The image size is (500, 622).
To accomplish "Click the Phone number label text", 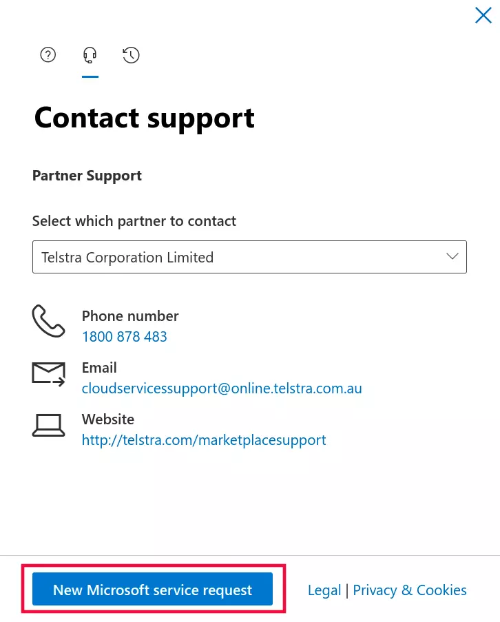I will pyautogui.click(x=130, y=316).
